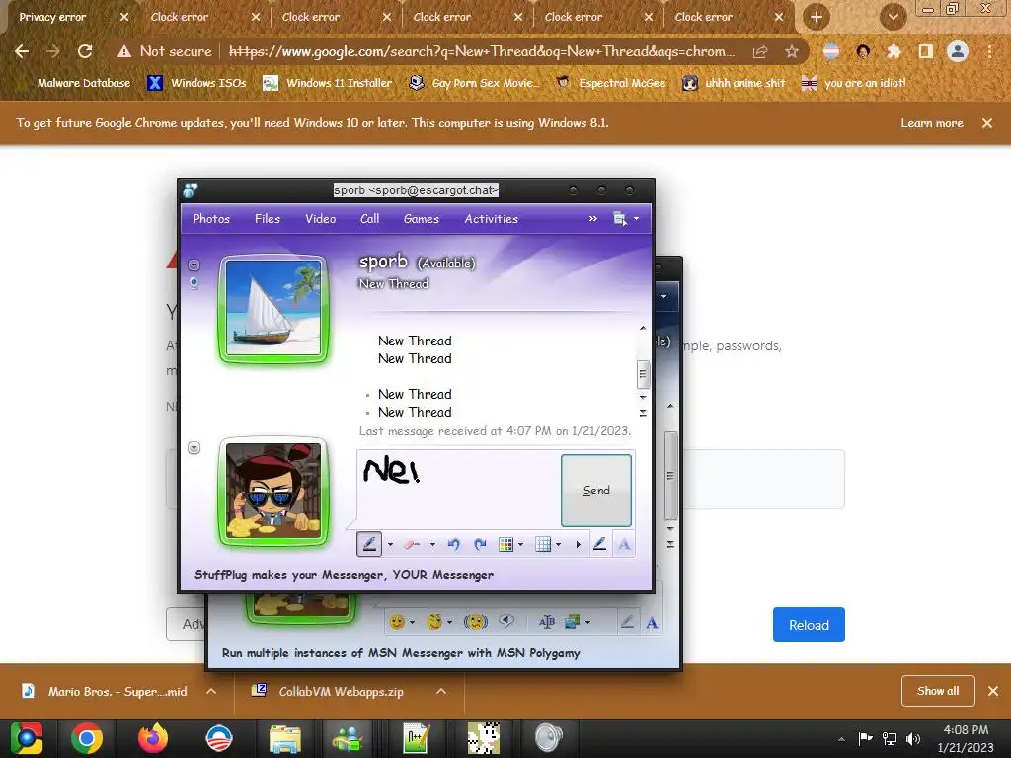Expand emoticon dropdown arrow in back window

pos(412,622)
